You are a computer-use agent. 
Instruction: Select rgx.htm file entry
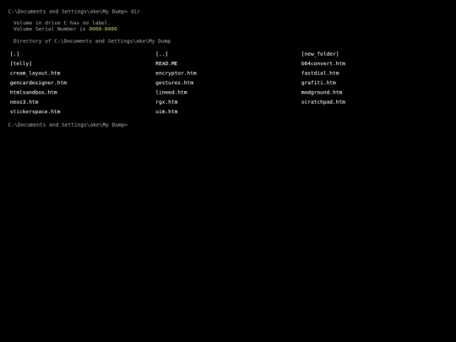[x=166, y=102]
